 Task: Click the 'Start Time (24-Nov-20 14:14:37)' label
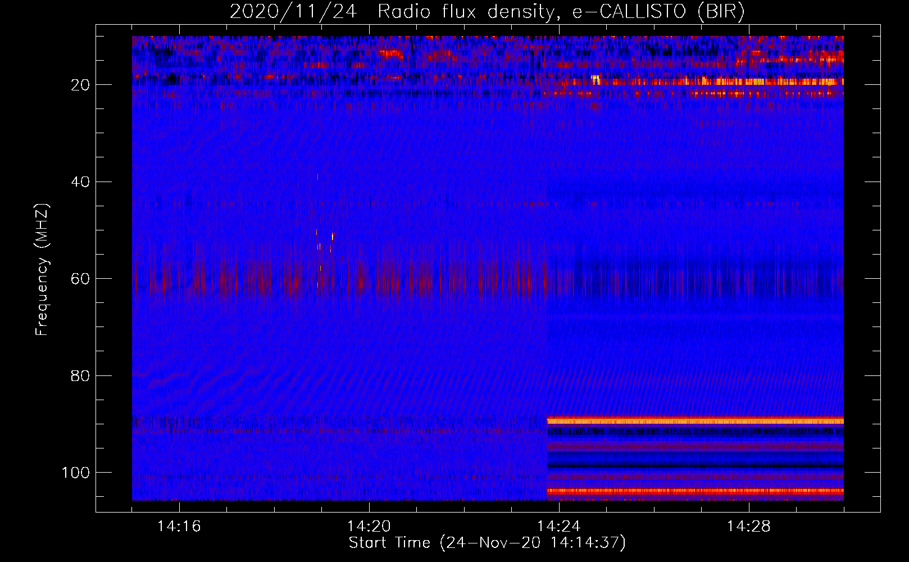(487, 543)
